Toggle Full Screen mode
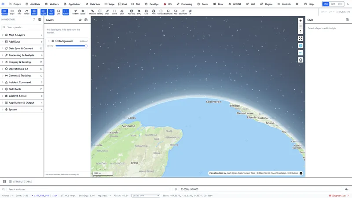Image resolution: width=352 pixels, height=198 pixels. pyautogui.click(x=66, y=12)
